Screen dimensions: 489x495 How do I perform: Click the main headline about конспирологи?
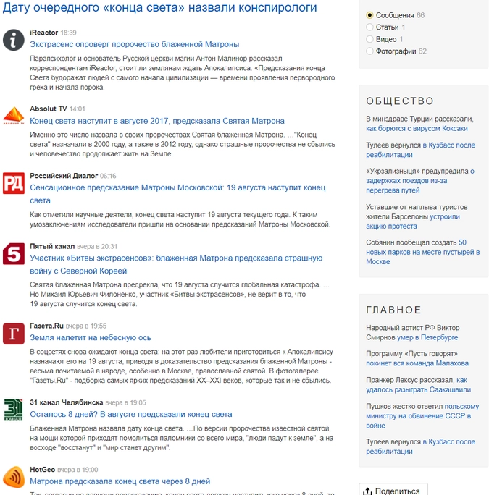[160, 8]
